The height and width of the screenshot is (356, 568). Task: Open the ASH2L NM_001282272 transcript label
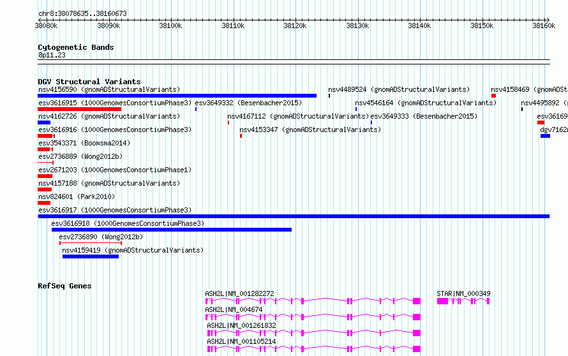click(x=239, y=293)
